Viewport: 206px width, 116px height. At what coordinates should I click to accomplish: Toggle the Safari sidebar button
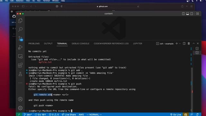23,6
